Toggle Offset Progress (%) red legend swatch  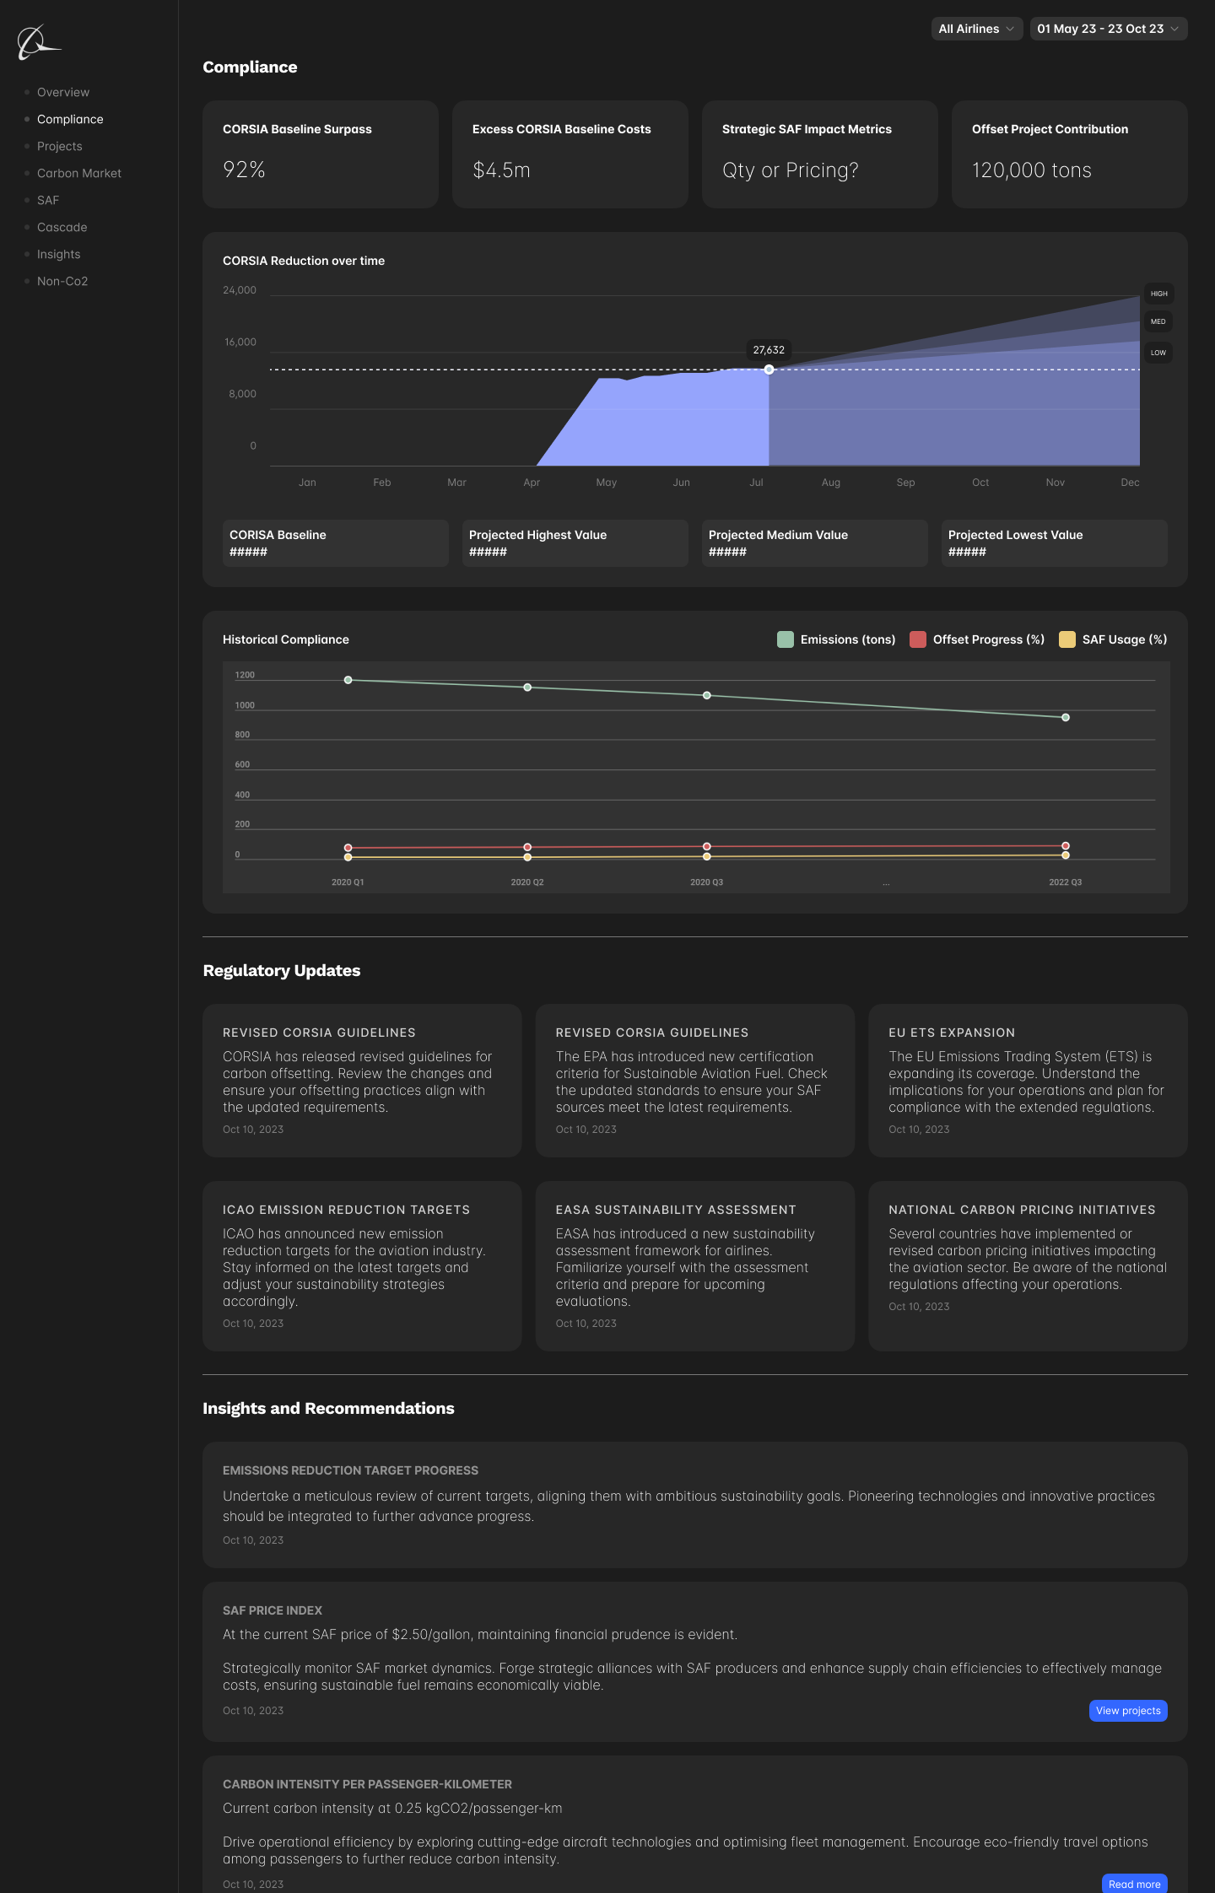[x=918, y=639]
